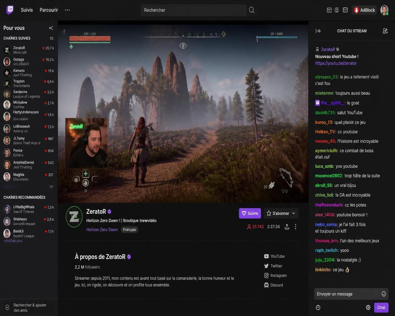Click the streamer webcam overlay in video
Image resolution: width=395 pixels, height=316 pixels.
86,143
